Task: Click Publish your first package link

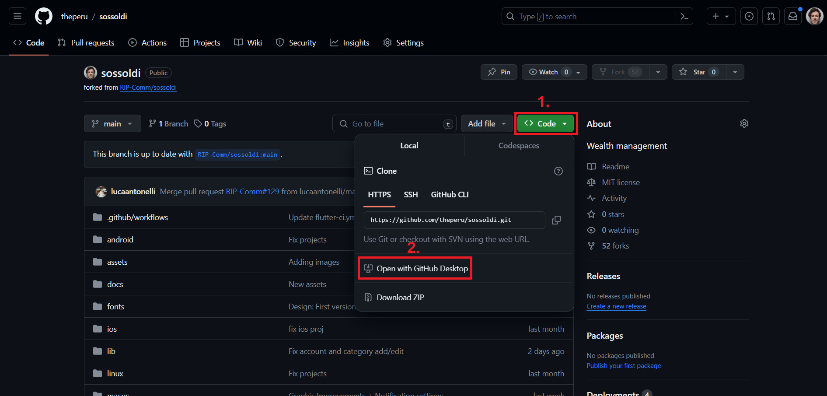Action: point(624,366)
